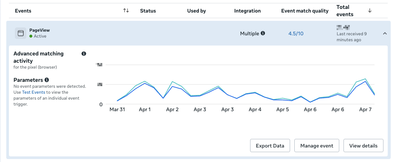The image size is (394, 162).
Task: Click info icon next to Multiple integration
Action: pyautogui.click(x=263, y=33)
